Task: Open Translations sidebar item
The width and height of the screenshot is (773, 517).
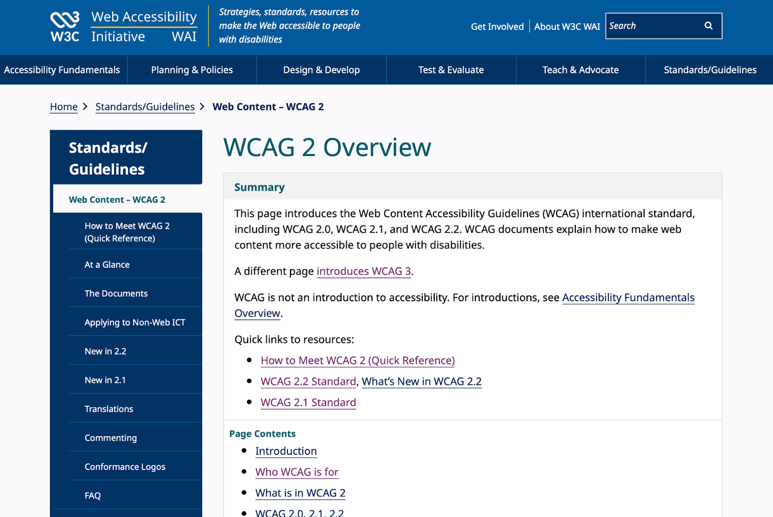Action: point(135,409)
